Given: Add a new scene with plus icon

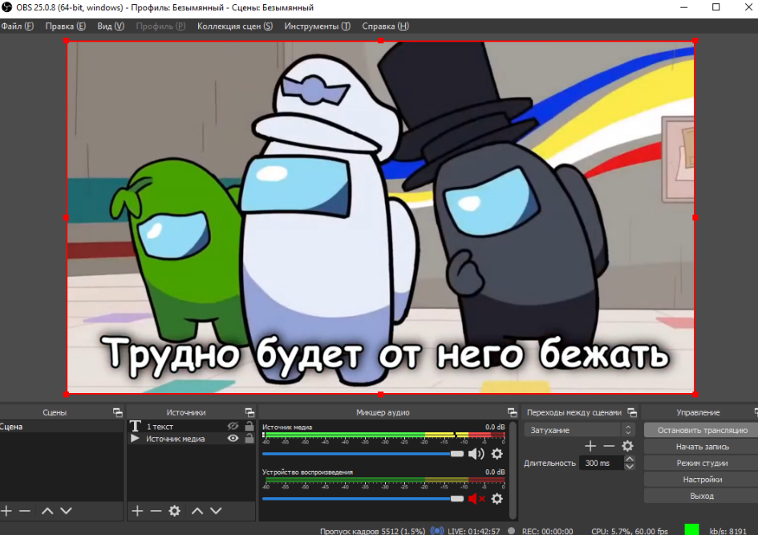Looking at the screenshot, I should (6, 511).
